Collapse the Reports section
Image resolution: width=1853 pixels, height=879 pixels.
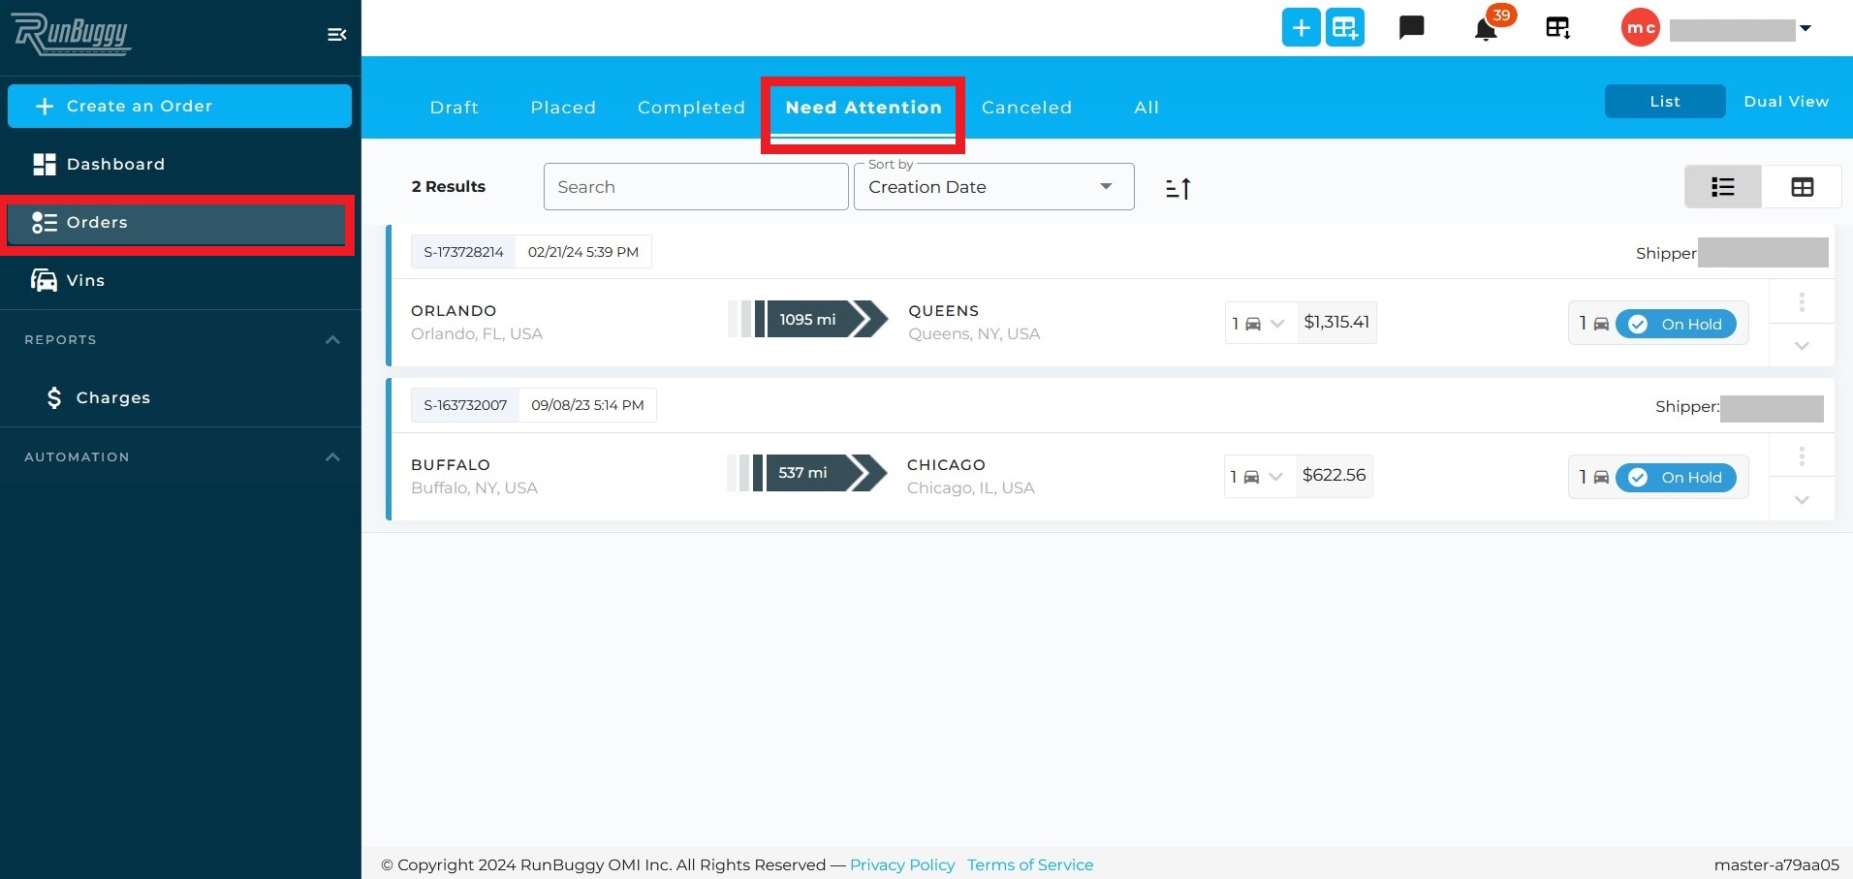coord(332,340)
